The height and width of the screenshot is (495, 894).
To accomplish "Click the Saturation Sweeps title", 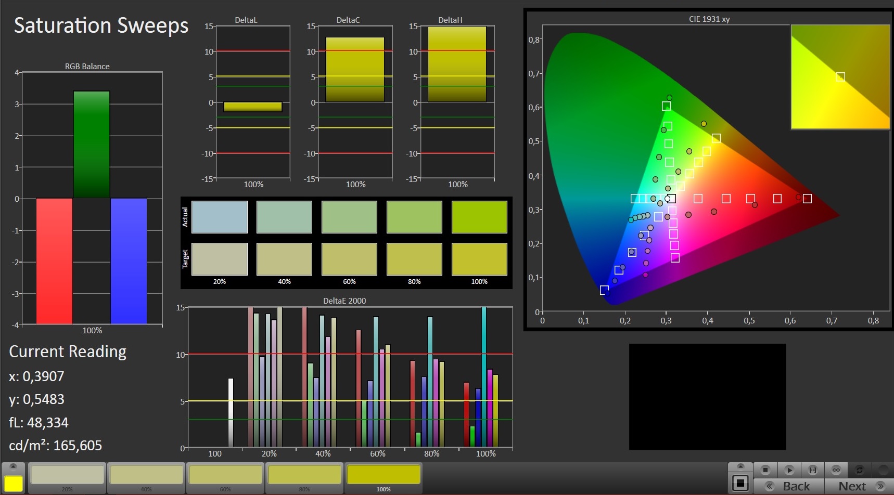I will (x=101, y=25).
